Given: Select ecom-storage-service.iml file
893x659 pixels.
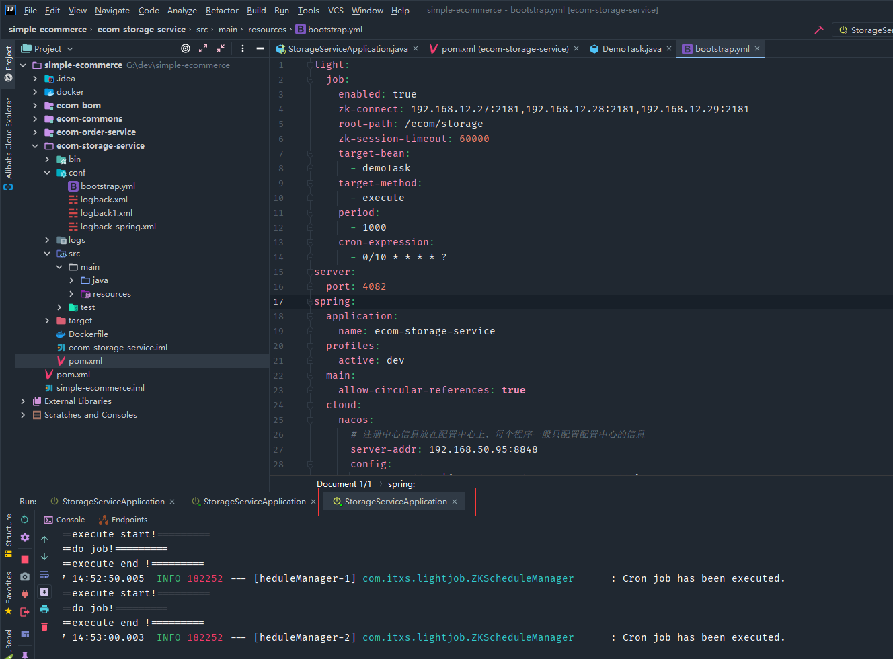Looking at the screenshot, I should pos(118,348).
